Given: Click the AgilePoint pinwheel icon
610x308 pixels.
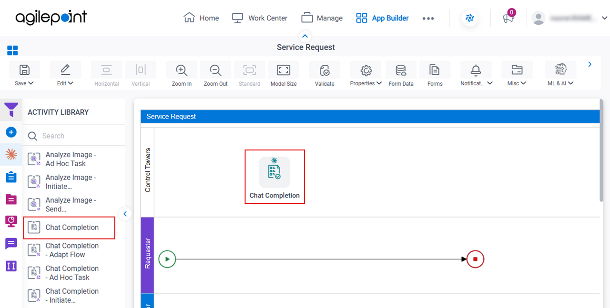Looking at the screenshot, I should pos(470,18).
